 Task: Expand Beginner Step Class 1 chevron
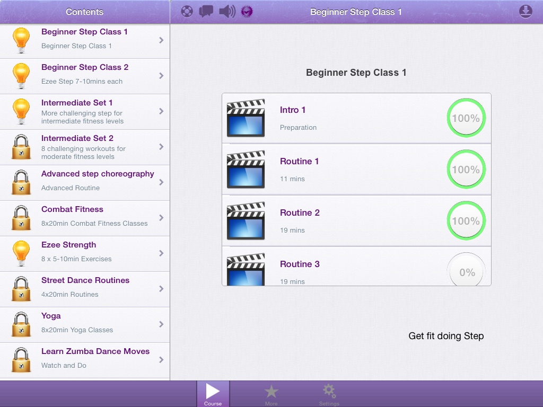[x=161, y=40]
